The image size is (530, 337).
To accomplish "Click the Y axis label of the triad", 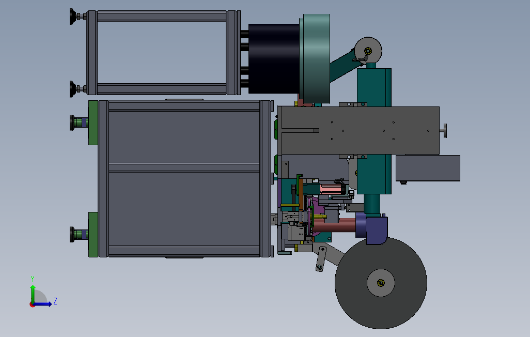I will tap(33, 279).
